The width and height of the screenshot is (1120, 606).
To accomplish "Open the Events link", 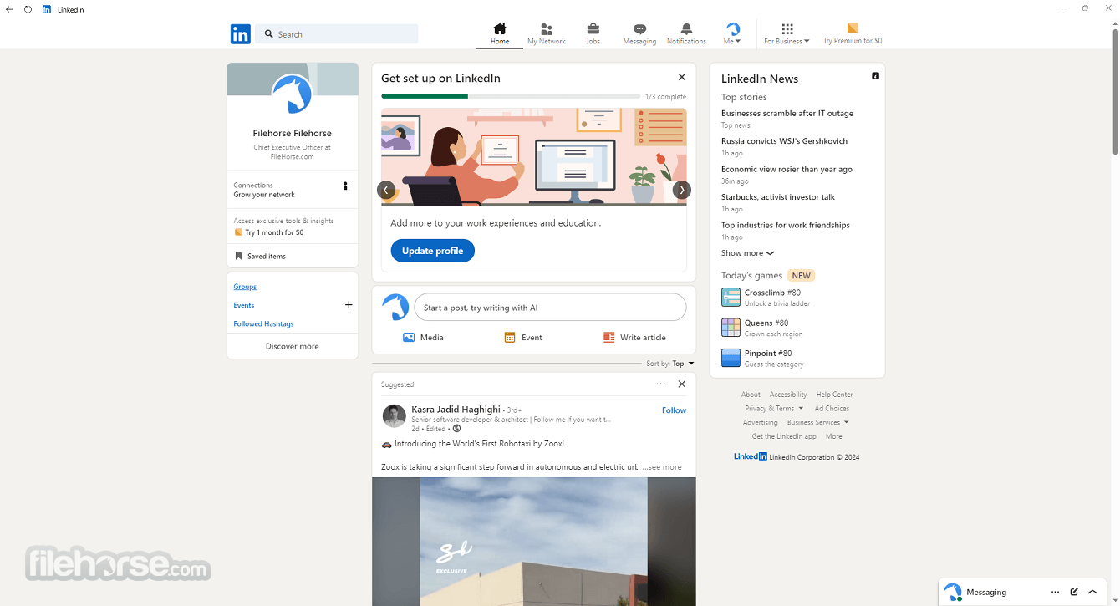I will (x=243, y=305).
